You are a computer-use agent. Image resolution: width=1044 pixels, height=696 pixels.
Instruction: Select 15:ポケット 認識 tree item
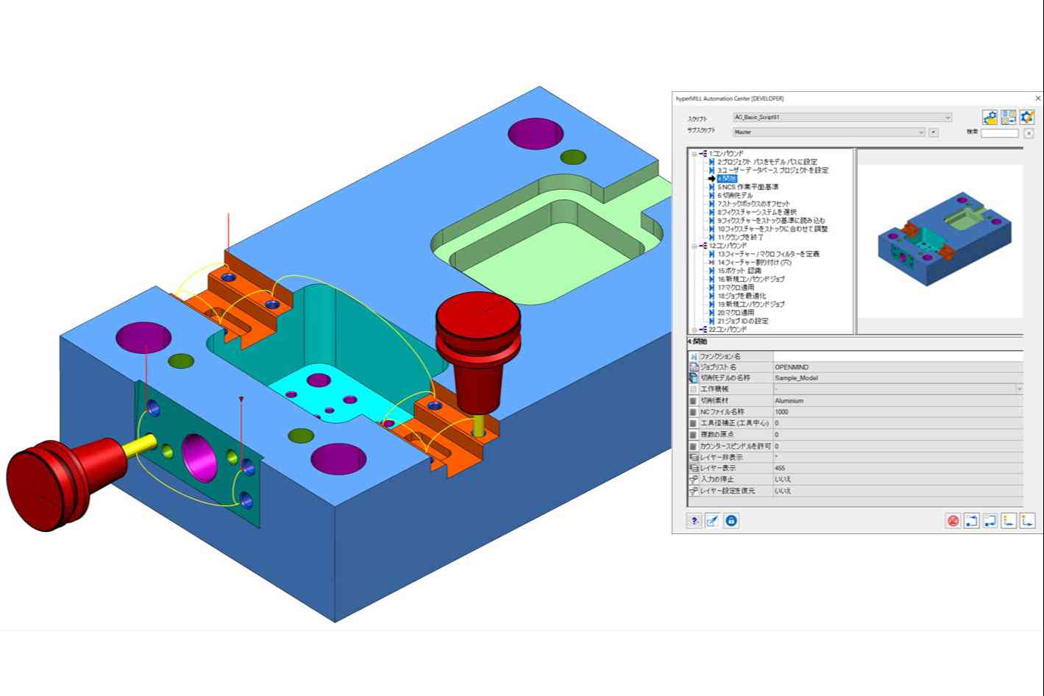click(739, 271)
